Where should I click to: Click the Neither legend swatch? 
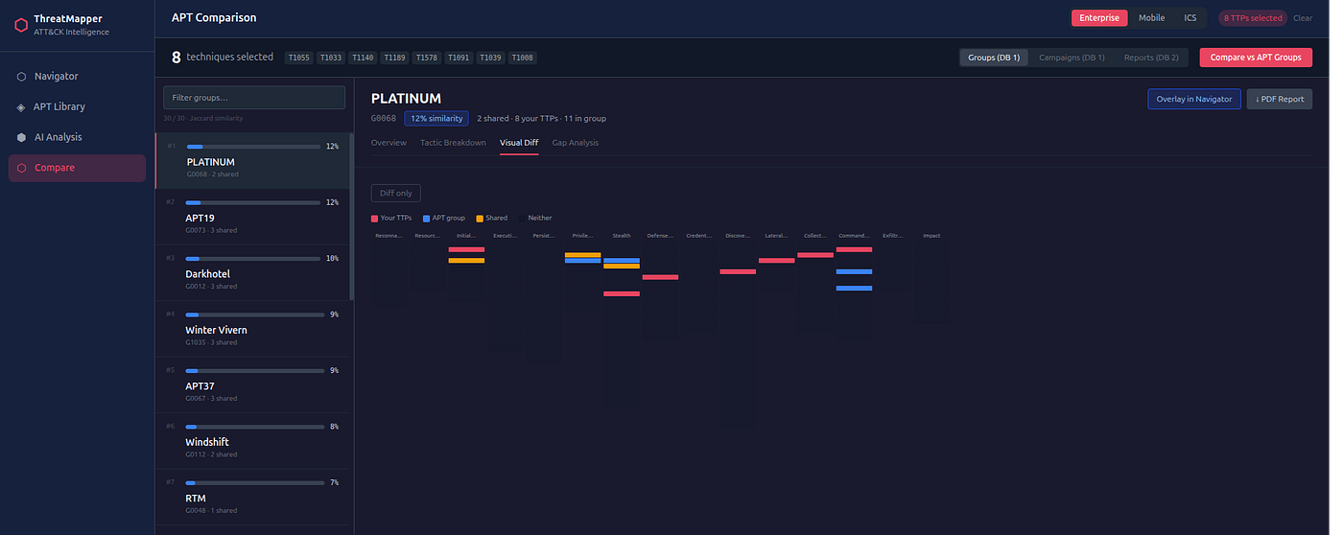[522, 219]
